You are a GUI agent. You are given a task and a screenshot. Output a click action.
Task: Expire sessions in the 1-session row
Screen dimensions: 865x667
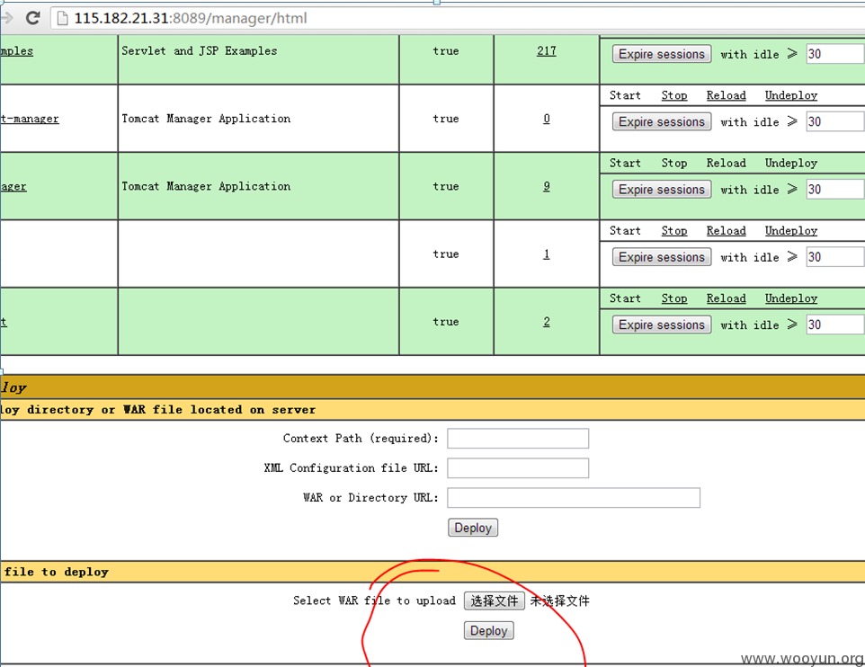click(x=662, y=257)
